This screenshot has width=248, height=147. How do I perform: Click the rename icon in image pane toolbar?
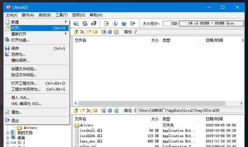pyautogui.click(x=95, y=32)
